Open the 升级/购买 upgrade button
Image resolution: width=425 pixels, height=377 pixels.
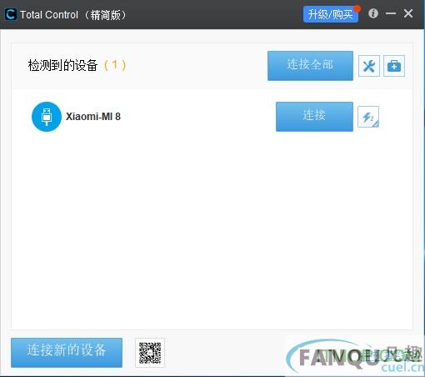click(331, 14)
